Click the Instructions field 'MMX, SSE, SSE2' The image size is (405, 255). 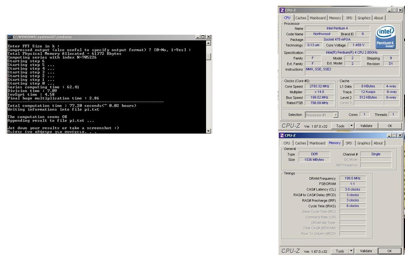352,71
